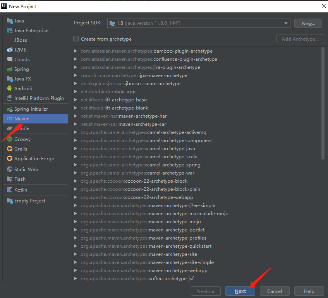Screen dimensions: 328x298
Task: Expand jpa-maven-archetype node
Action: coord(76,75)
